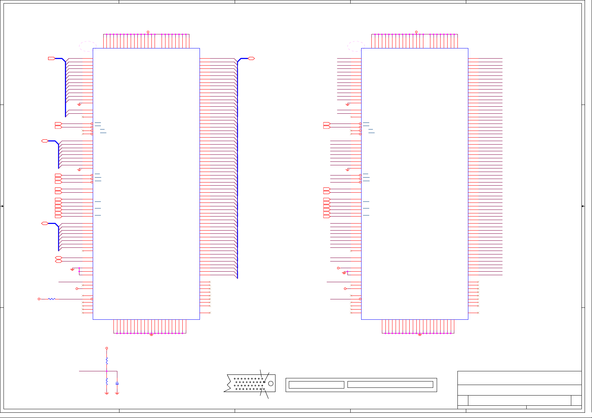
Task: Select the long slot of the card-edge connector
Action: pos(390,385)
